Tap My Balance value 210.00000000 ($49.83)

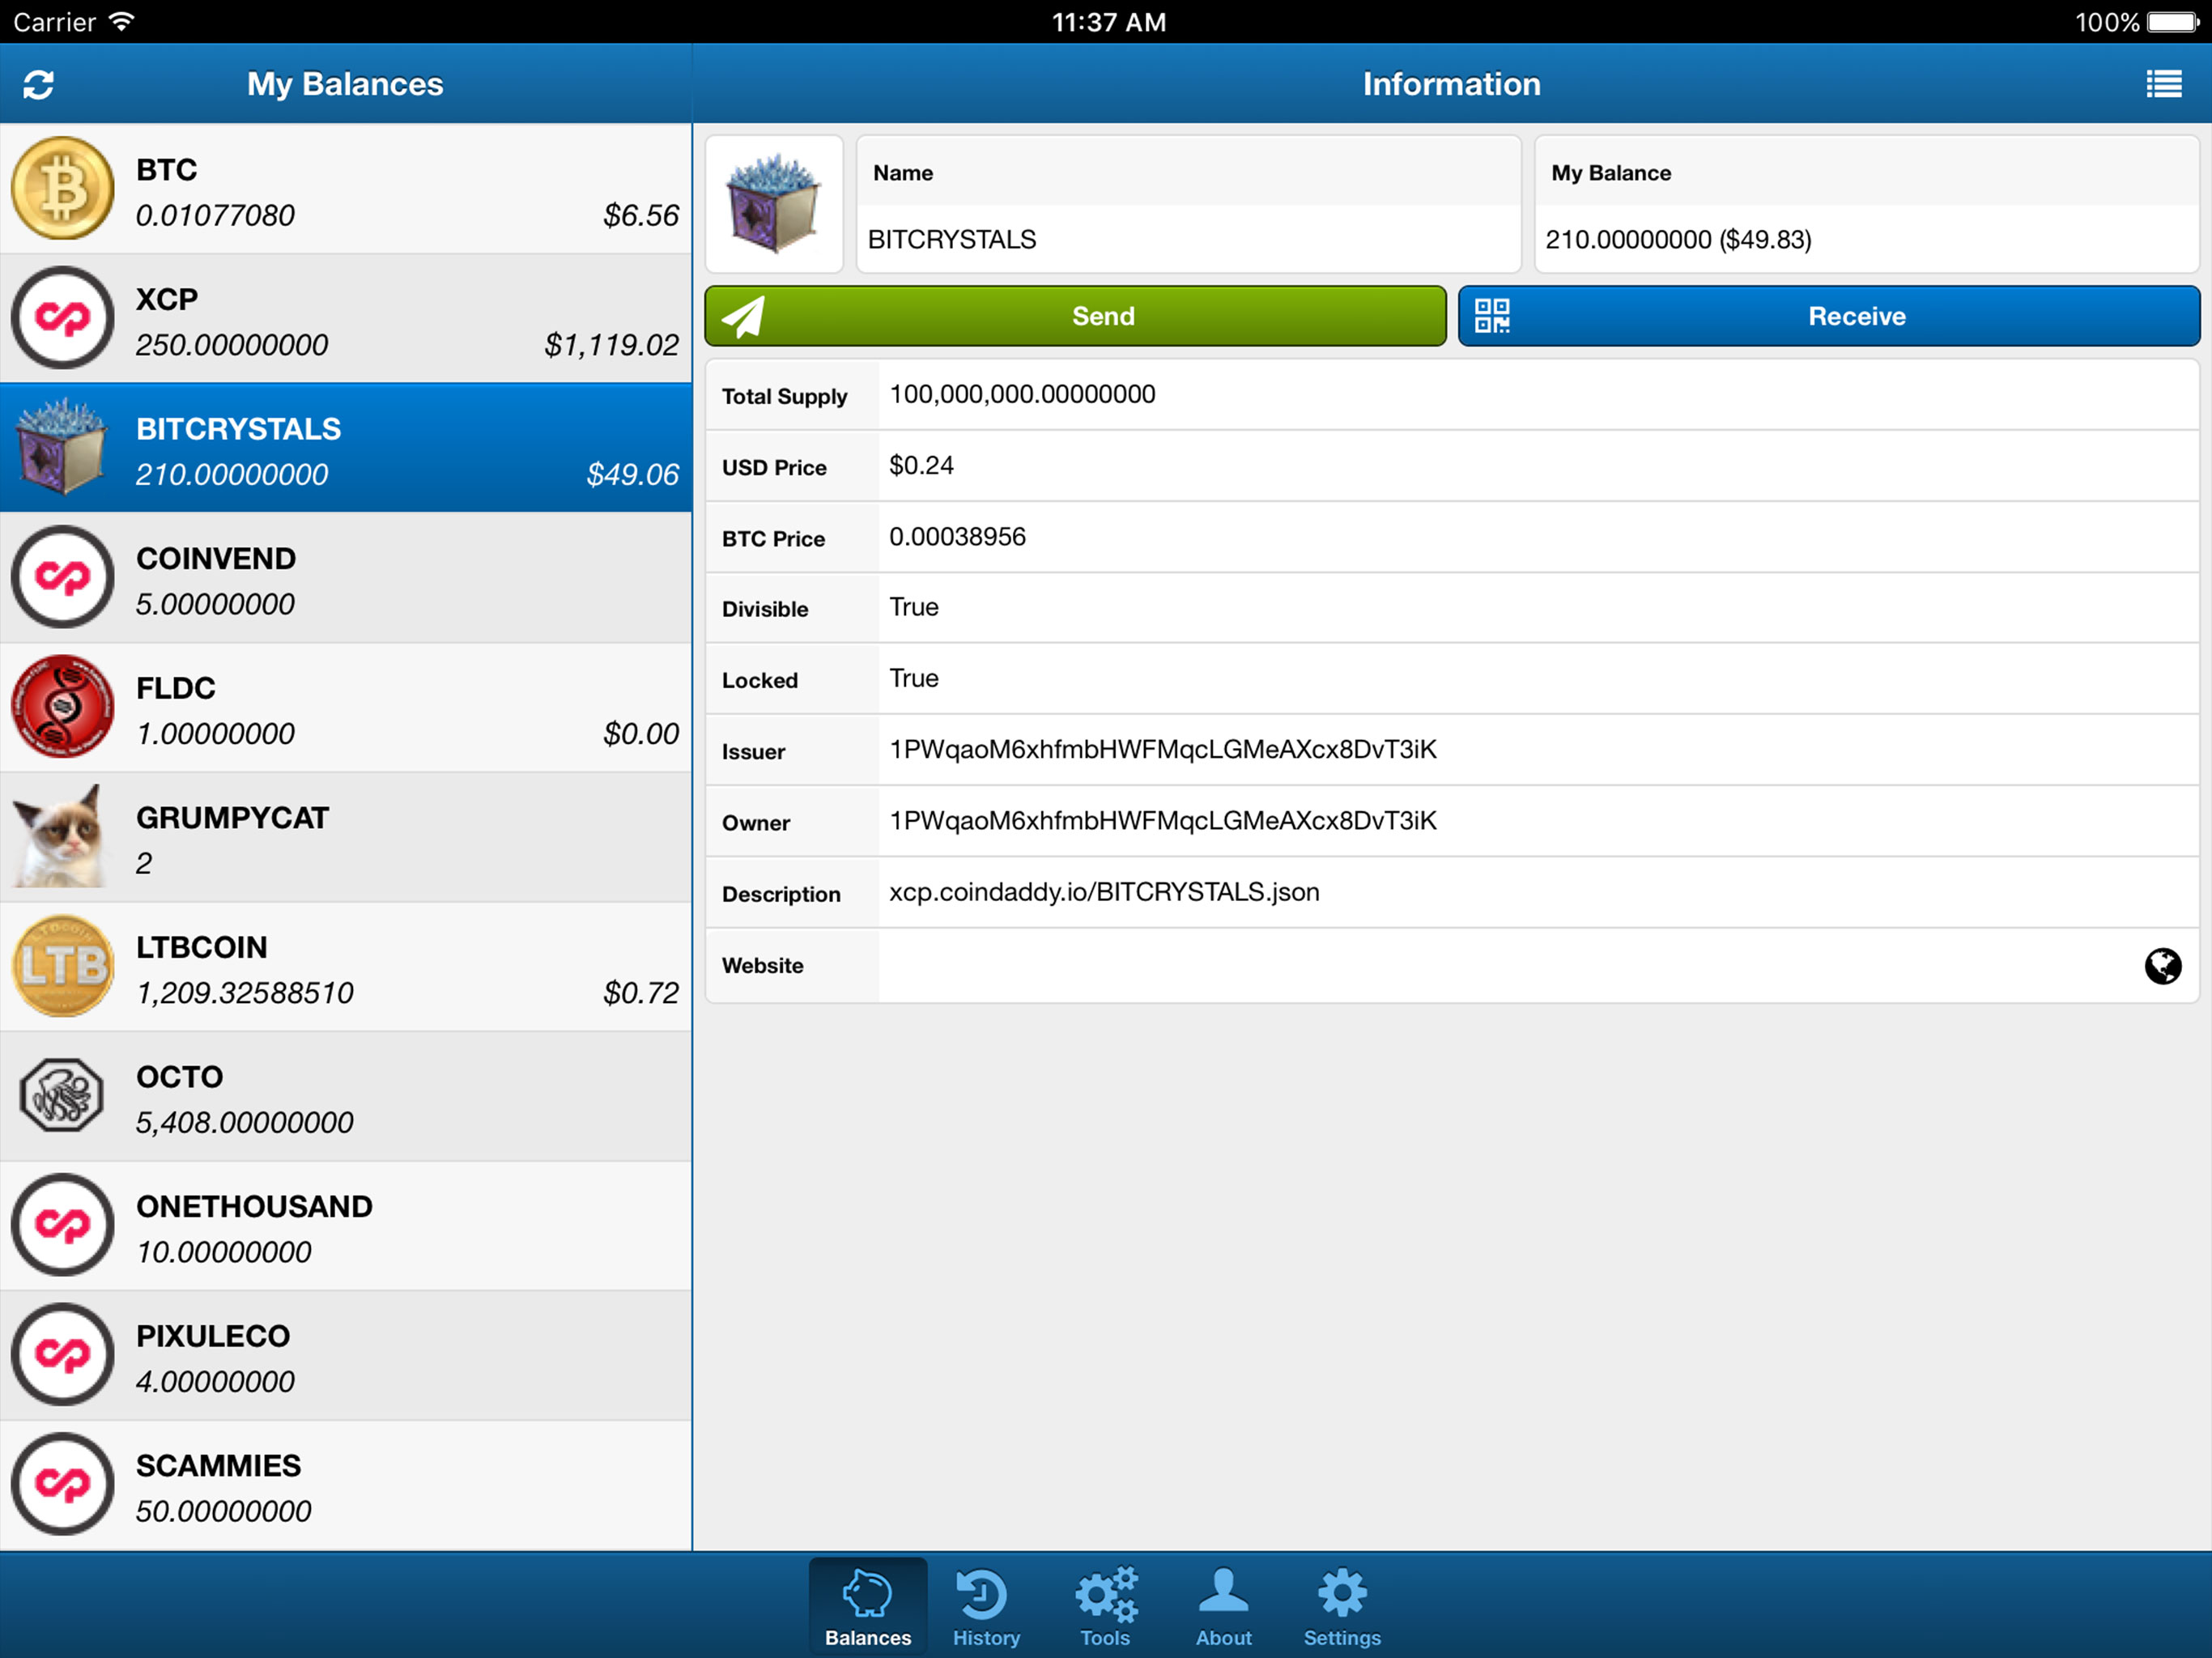pos(1678,240)
